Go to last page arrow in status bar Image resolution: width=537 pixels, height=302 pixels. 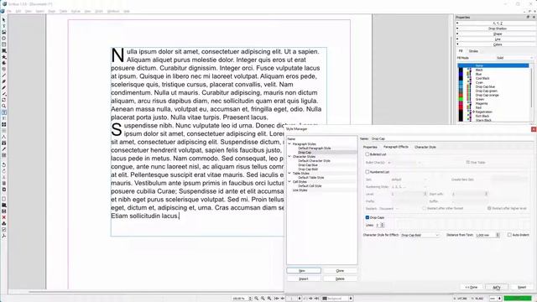click(317, 299)
